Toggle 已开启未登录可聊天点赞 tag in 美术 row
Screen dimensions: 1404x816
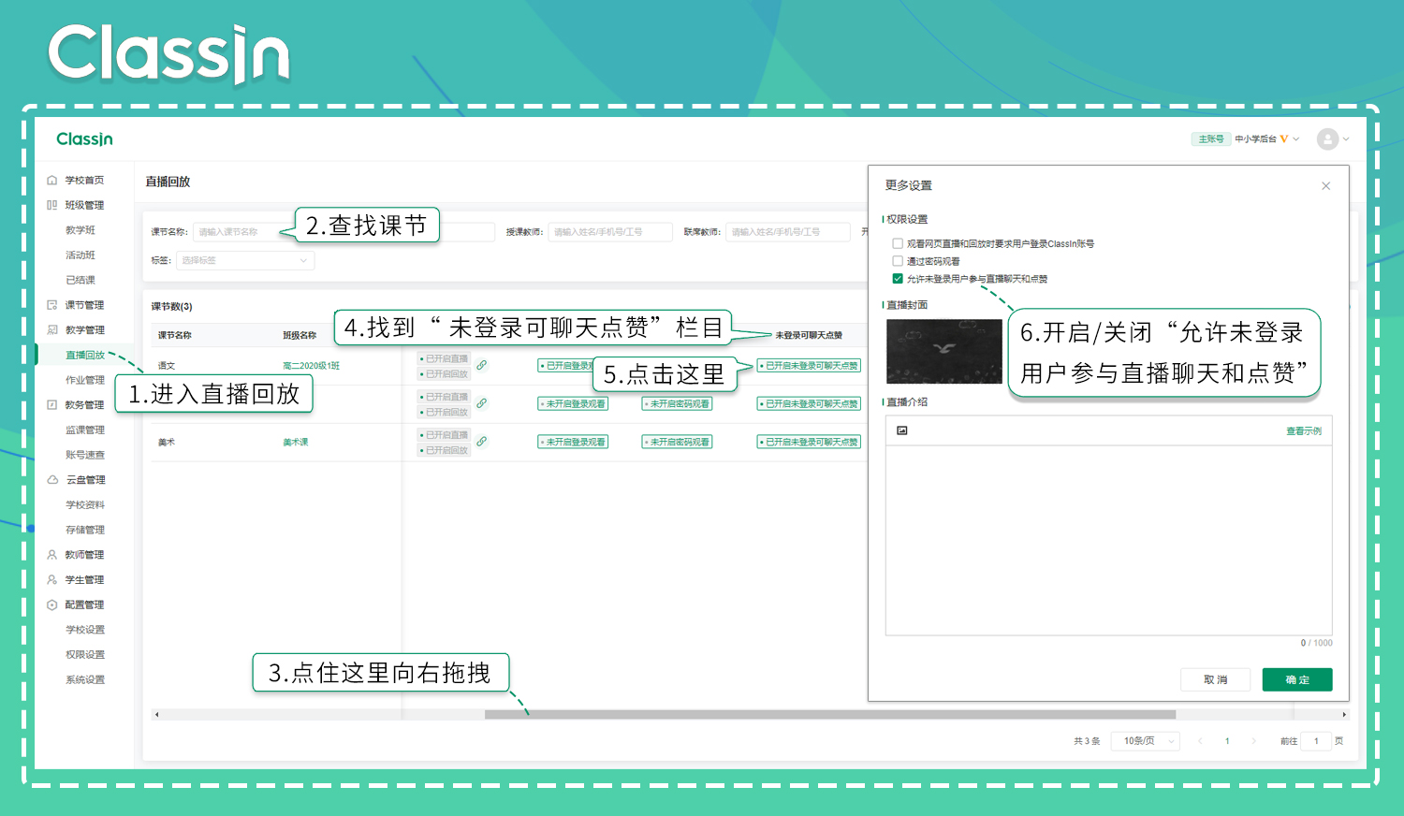point(809,442)
